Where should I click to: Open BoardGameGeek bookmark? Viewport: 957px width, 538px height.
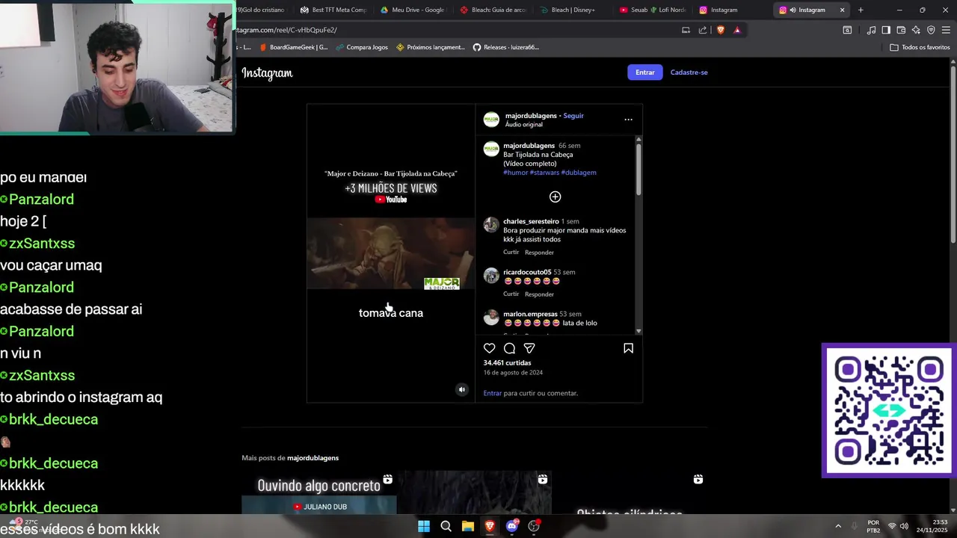293,47
